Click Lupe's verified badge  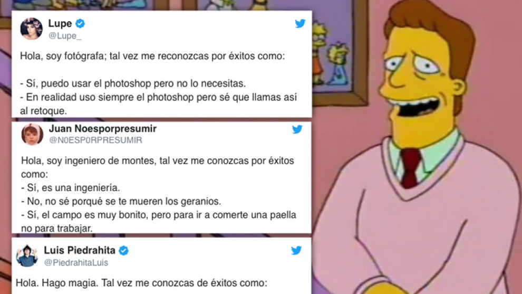[80, 23]
